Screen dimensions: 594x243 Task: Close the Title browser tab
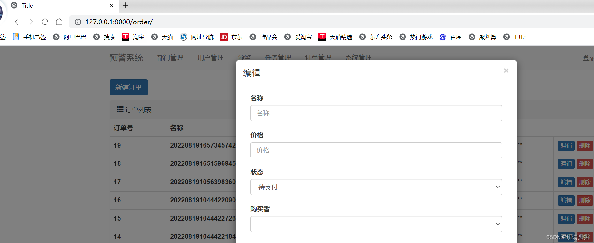point(111,5)
